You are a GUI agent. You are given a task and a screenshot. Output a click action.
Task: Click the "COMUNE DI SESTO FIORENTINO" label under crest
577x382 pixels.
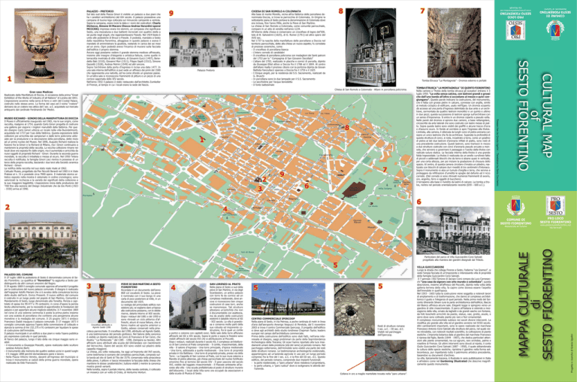point(516,221)
